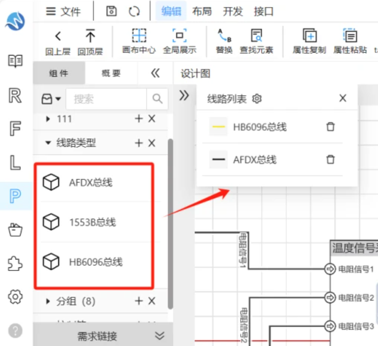
Task: Select the P sidebar module
Action: 15,196
